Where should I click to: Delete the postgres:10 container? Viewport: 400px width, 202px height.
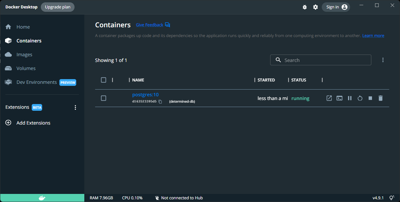click(381, 98)
